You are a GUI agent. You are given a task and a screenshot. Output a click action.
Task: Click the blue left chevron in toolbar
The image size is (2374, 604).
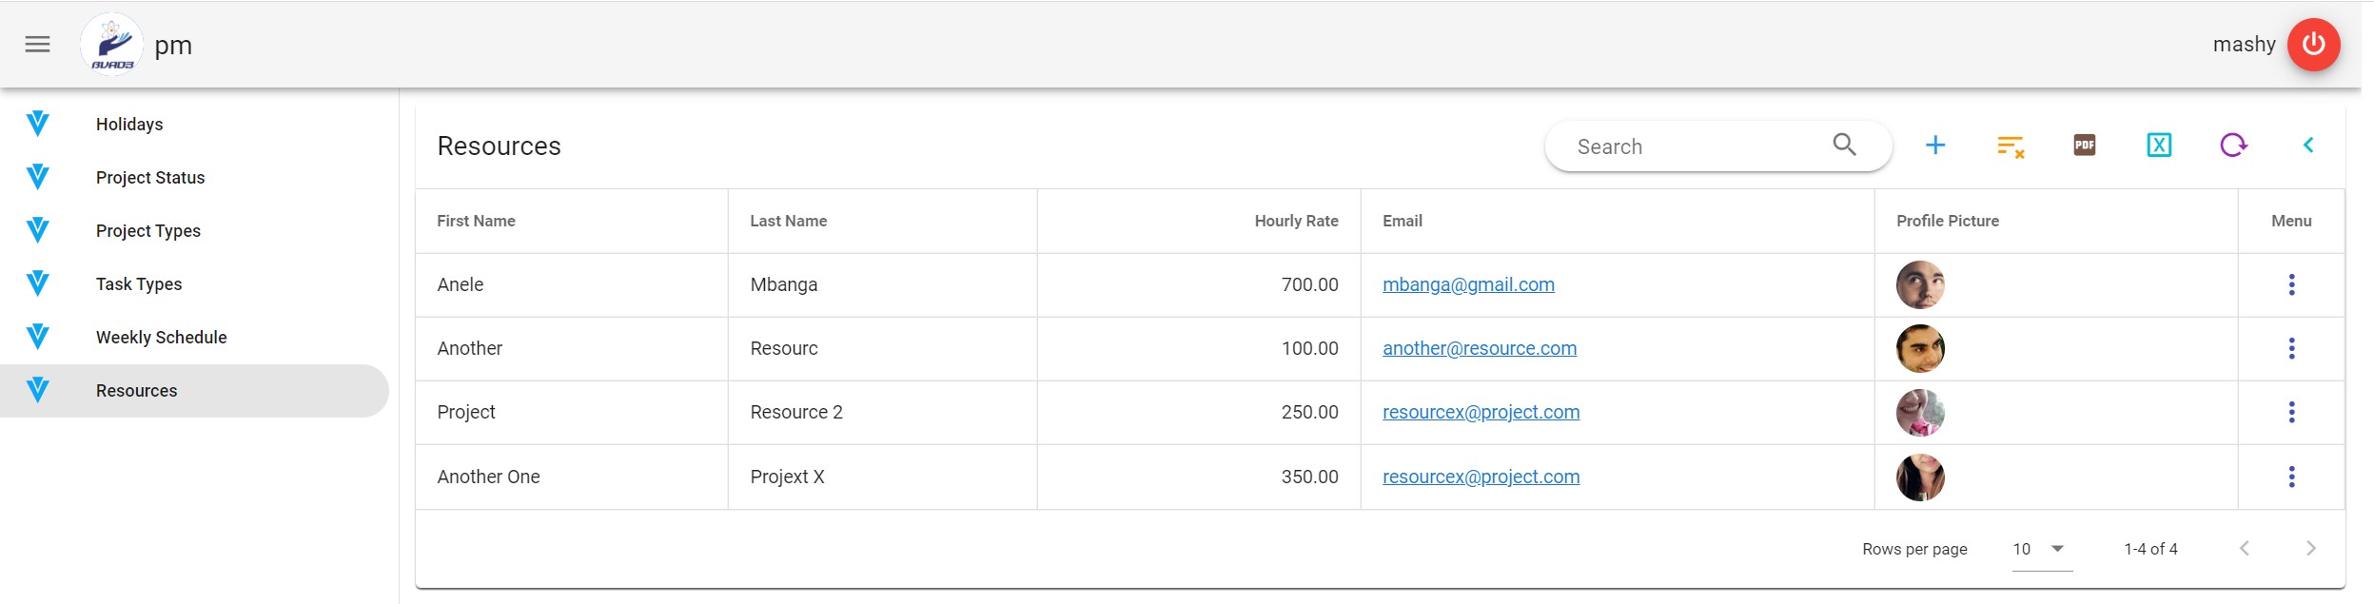pyautogui.click(x=2308, y=146)
